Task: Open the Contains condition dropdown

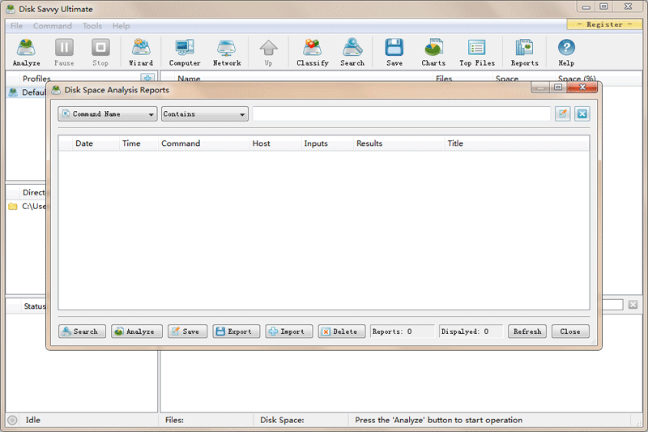Action: click(205, 114)
